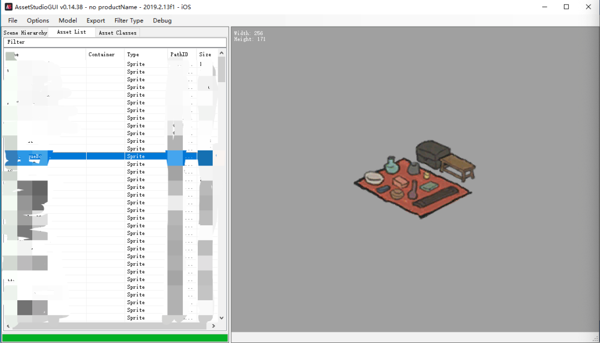The width and height of the screenshot is (600, 343).
Task: Open the Filter Type menu
Action: point(129,21)
